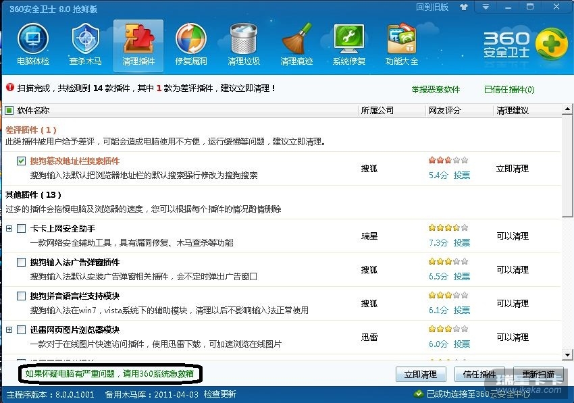Click the 6.0分 score

[x=438, y=344]
